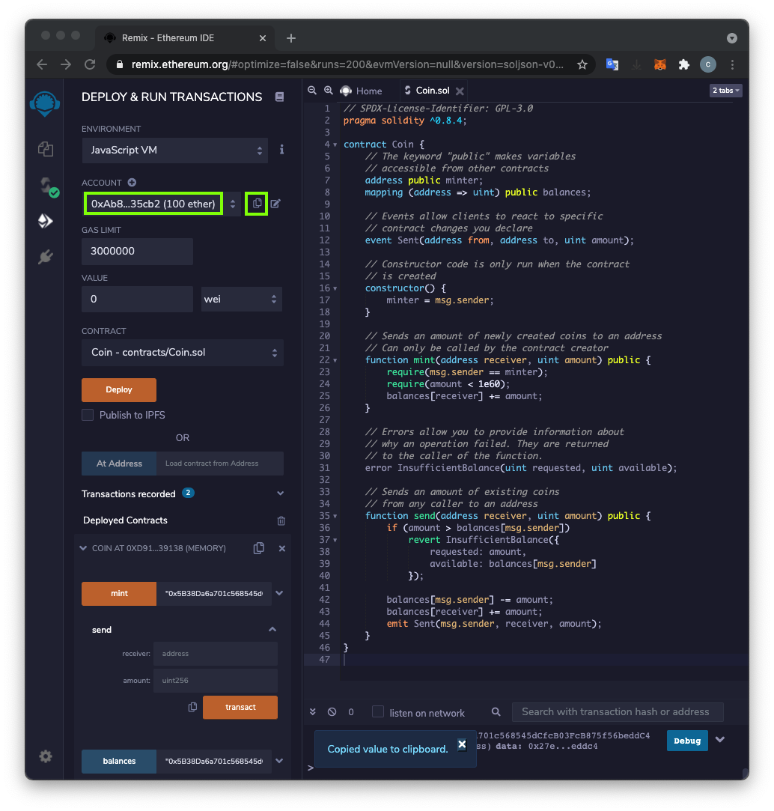The image size is (774, 811).
Task: Click the edit account icon
Action: pyautogui.click(x=275, y=203)
